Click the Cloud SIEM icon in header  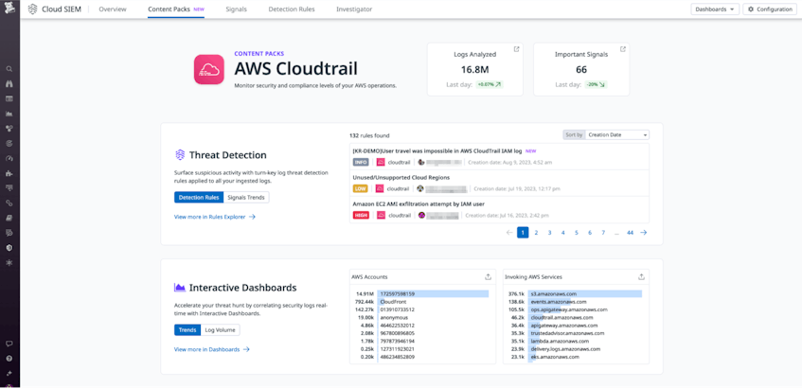pos(32,9)
